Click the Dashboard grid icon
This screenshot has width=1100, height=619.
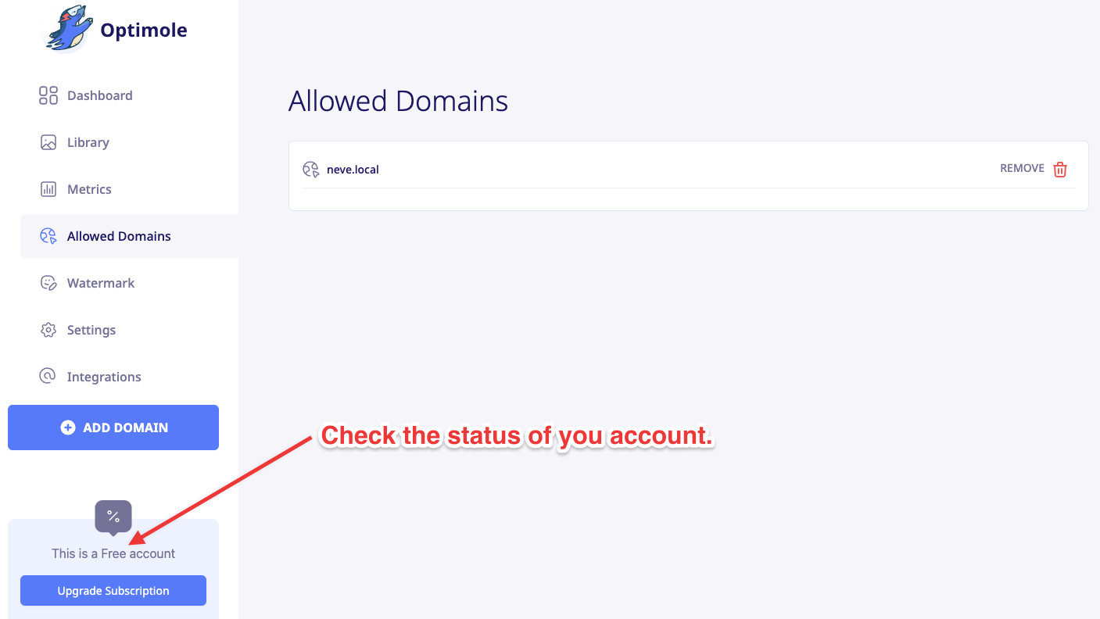[48, 95]
